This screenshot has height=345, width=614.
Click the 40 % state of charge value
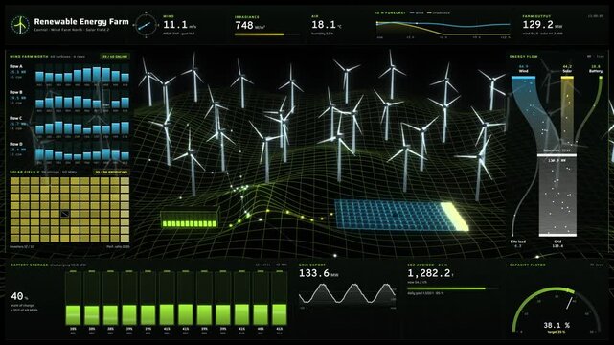(19, 296)
